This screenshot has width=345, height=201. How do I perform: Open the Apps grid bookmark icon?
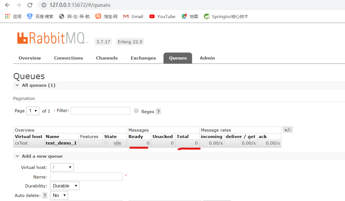point(7,16)
